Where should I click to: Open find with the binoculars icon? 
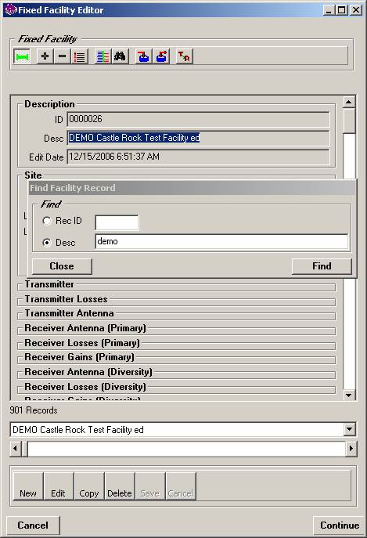(120, 56)
